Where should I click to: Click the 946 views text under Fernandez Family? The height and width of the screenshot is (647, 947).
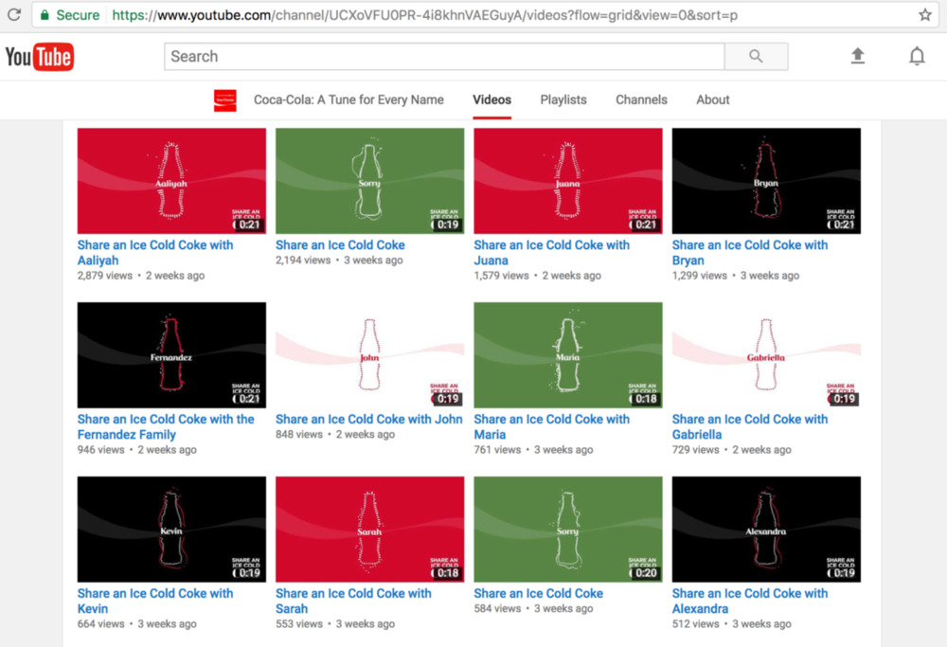click(101, 450)
